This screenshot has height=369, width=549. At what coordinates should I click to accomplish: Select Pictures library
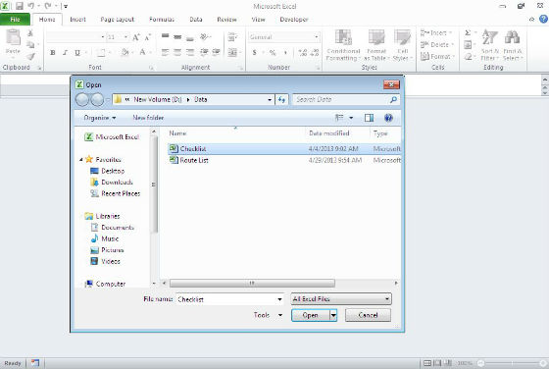[107, 250]
